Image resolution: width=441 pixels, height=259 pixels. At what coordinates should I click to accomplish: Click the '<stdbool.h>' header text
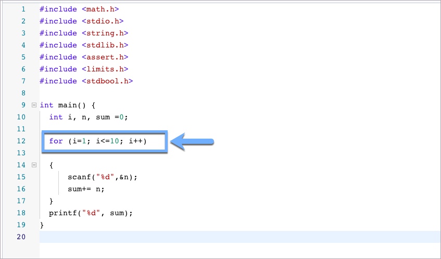pyautogui.click(x=107, y=81)
